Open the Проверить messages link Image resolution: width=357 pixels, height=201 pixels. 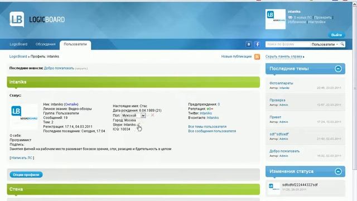[323, 17]
